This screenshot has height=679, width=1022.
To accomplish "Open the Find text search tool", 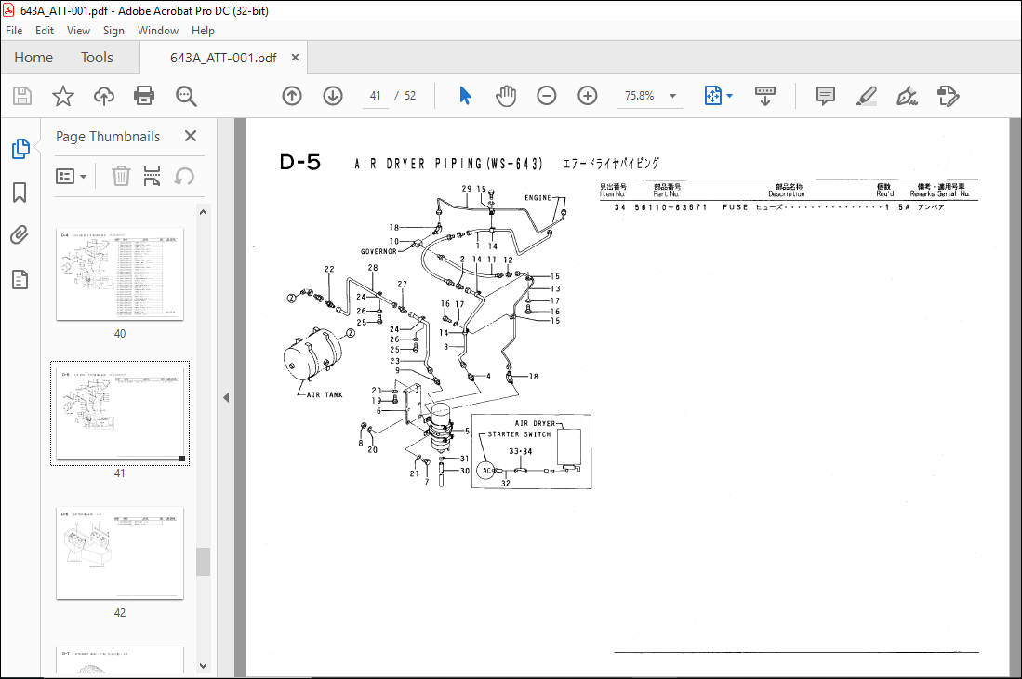I will (186, 96).
